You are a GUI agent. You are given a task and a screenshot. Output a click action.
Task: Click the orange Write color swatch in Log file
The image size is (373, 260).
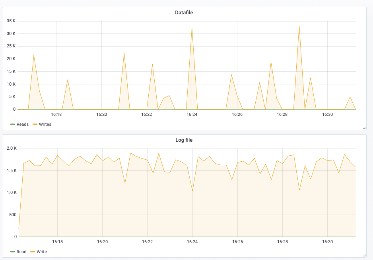[x=33, y=252]
